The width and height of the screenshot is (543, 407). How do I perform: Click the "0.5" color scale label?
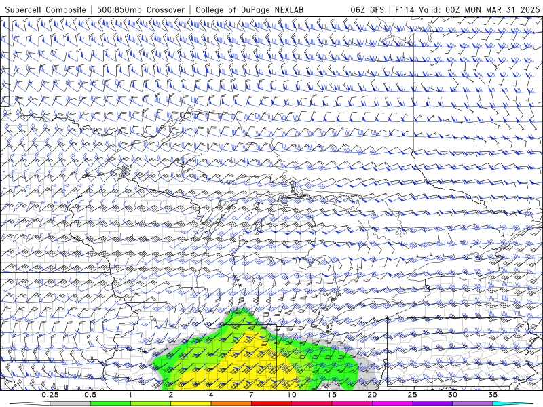(90, 395)
